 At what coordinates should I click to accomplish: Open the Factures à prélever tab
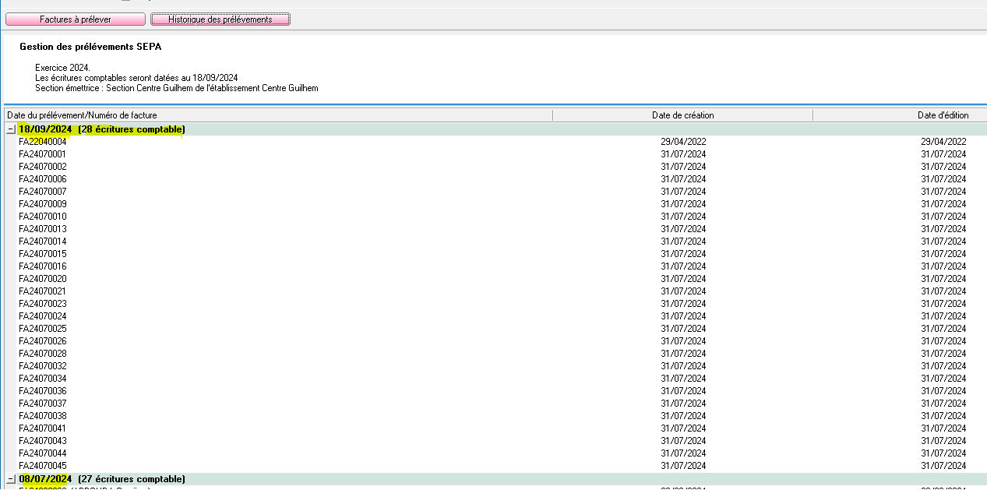pos(76,19)
